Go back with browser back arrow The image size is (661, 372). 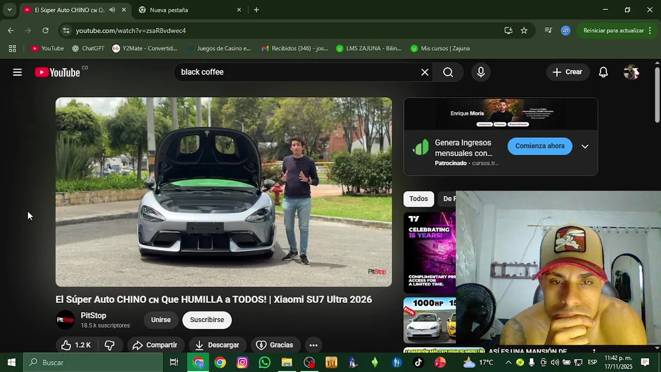point(11,30)
